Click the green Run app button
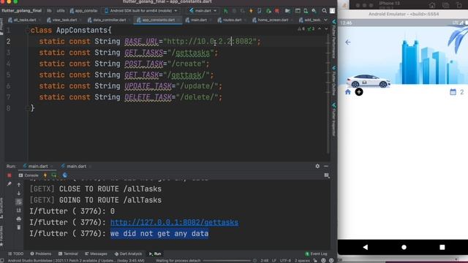Viewport: 468px width, 263px height. pos(226,11)
